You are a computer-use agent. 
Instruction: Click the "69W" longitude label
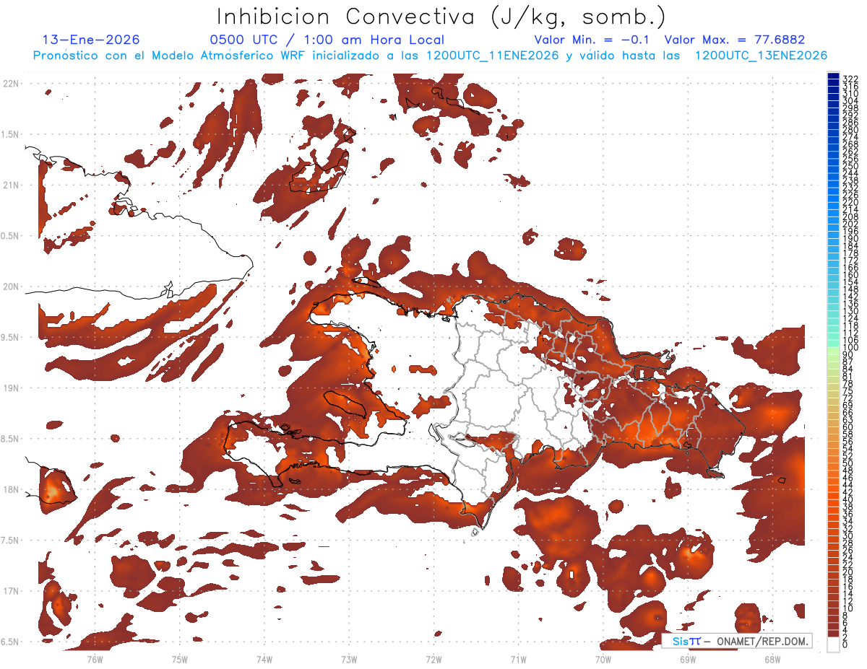[x=688, y=659]
